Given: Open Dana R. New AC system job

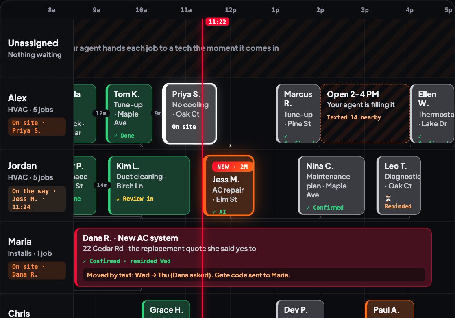Looking at the screenshot, I should click(253, 257).
